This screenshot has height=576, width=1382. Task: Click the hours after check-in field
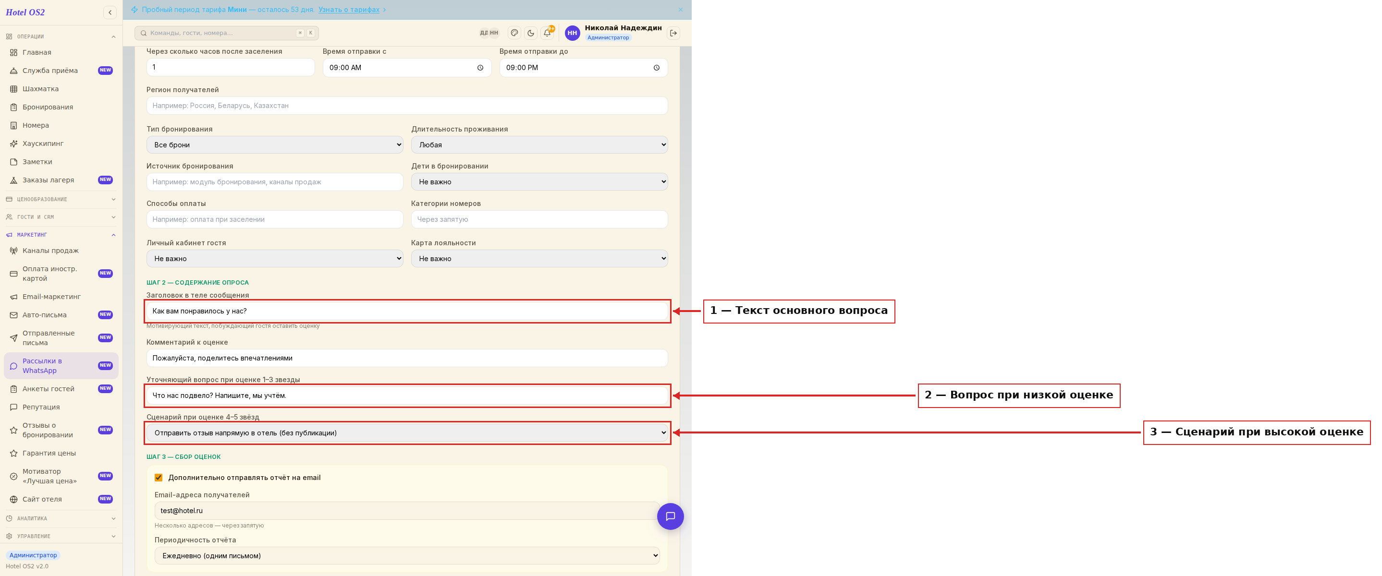pos(231,68)
